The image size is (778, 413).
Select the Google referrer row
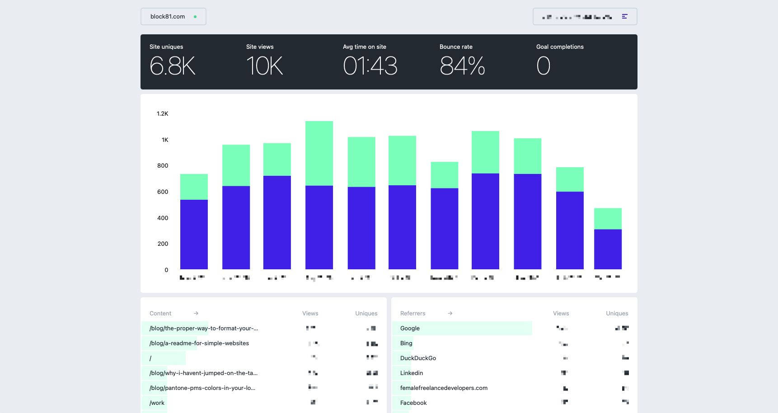click(x=410, y=329)
